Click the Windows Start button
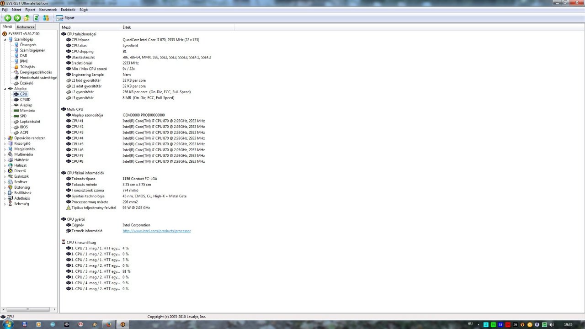This screenshot has width=585, height=329. [x=8, y=324]
